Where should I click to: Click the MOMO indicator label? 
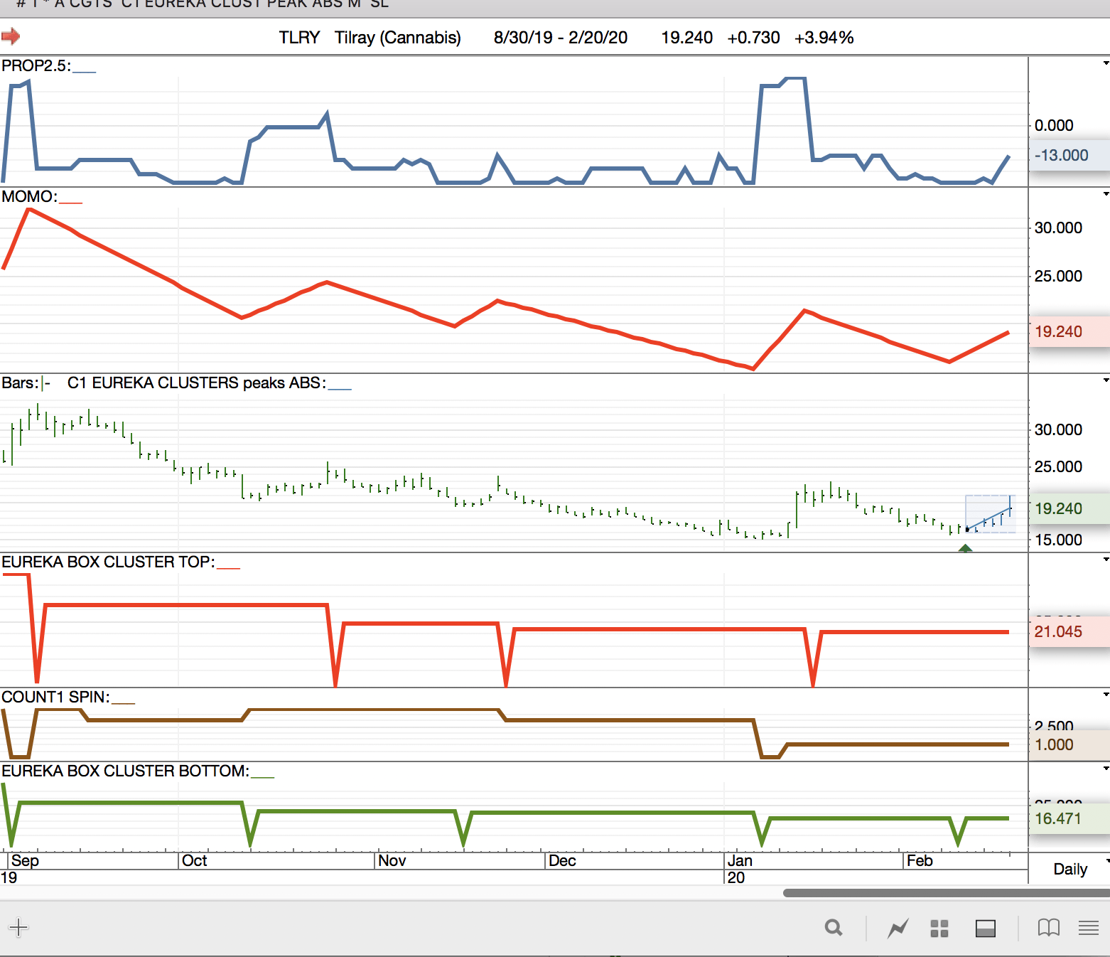click(x=29, y=196)
